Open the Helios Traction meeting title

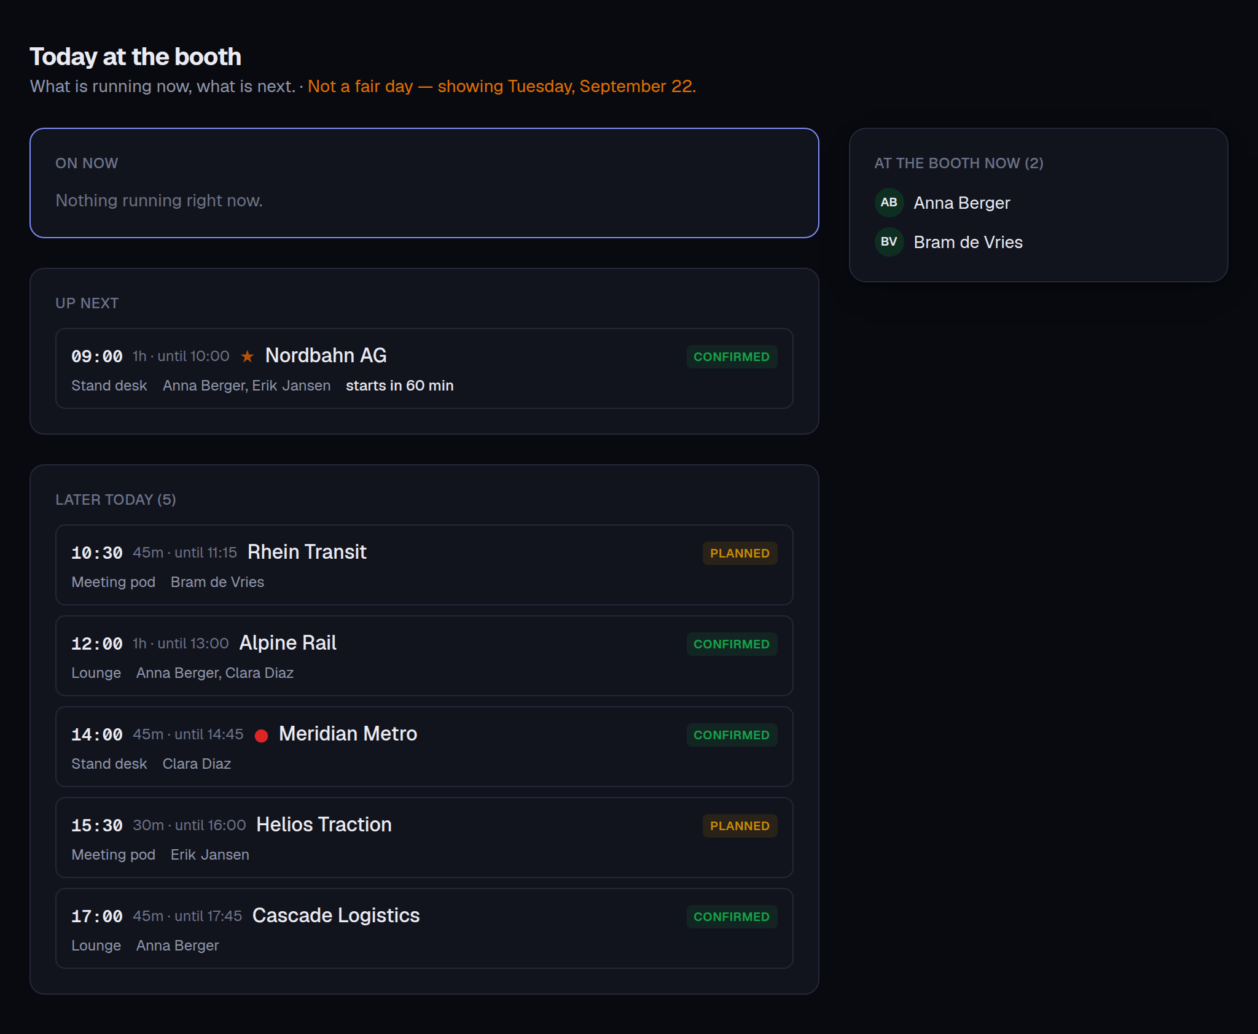[x=324, y=825]
